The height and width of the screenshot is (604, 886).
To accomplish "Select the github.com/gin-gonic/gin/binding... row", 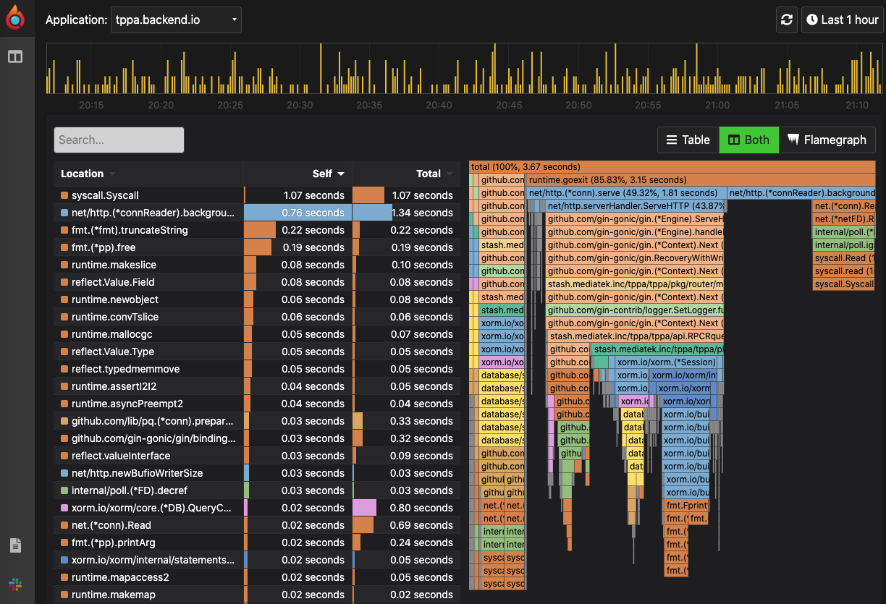I will pos(257,438).
